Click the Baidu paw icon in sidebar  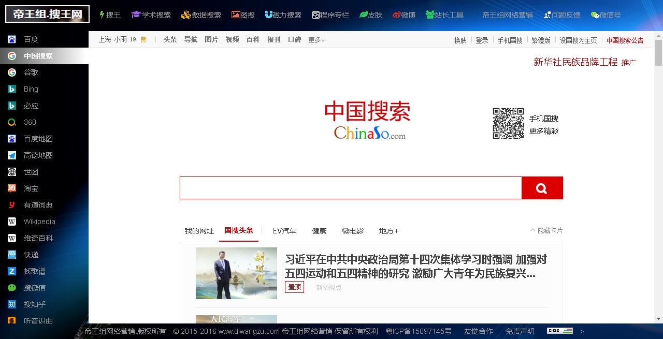pyautogui.click(x=12, y=39)
